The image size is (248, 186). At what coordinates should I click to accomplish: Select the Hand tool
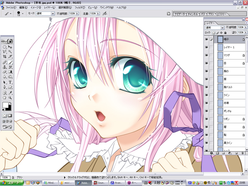pos(5,98)
